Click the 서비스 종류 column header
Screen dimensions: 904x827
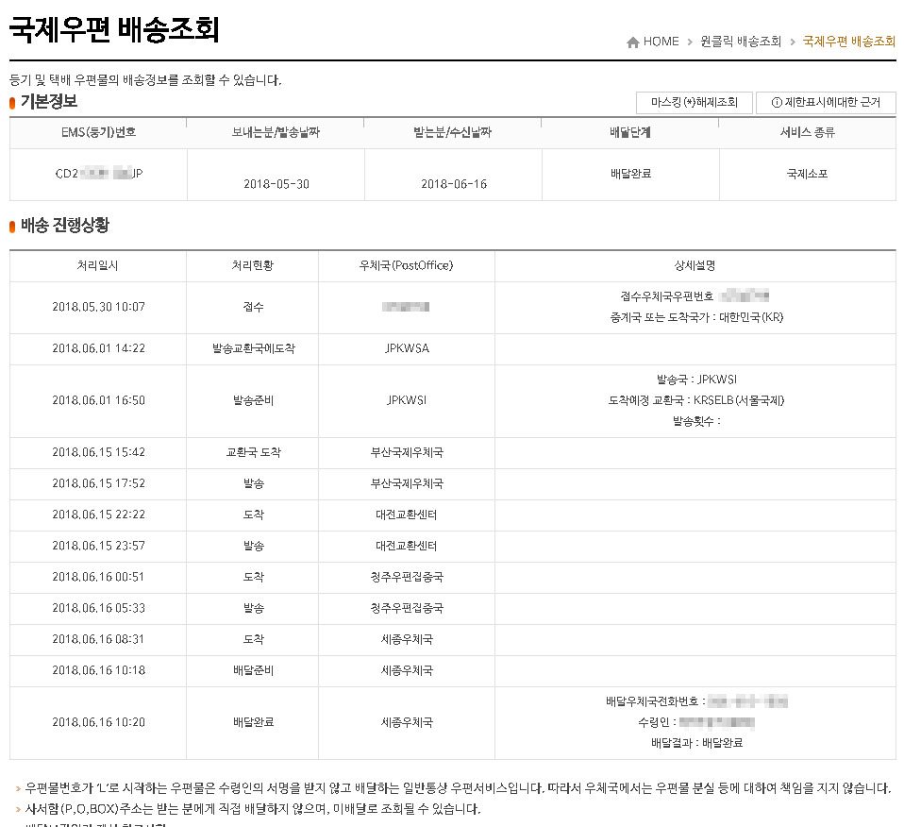pyautogui.click(x=807, y=133)
